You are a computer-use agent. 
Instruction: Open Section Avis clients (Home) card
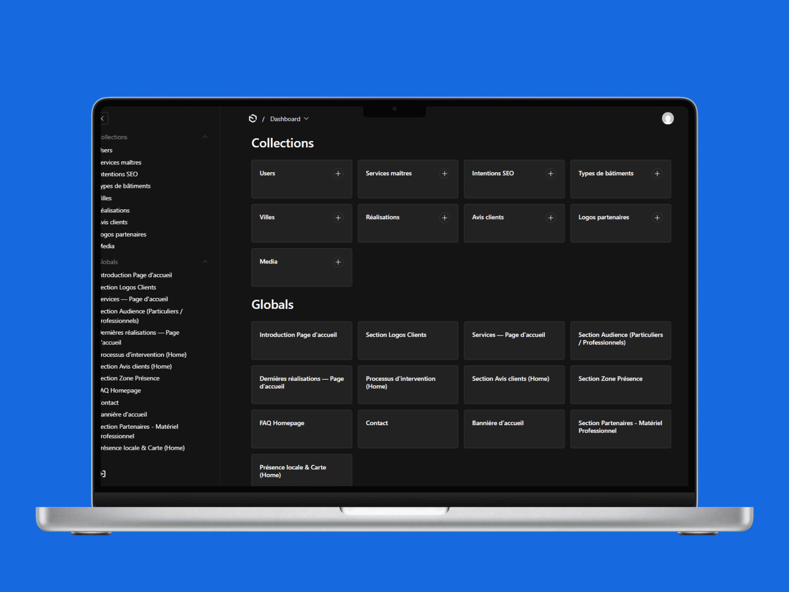514,385
